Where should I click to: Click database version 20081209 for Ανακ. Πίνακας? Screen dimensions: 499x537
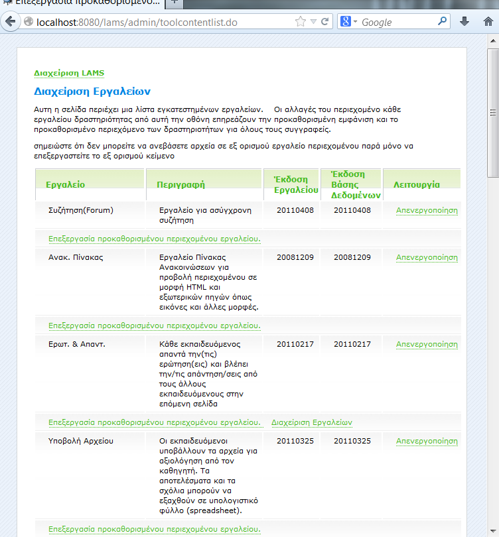352,257
